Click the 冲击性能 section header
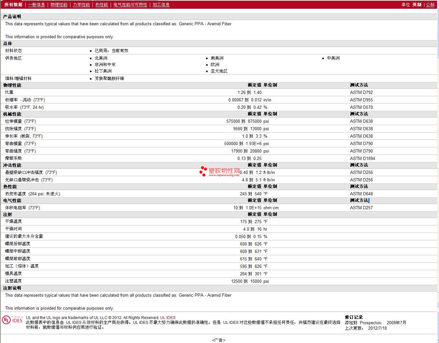 [12, 165]
